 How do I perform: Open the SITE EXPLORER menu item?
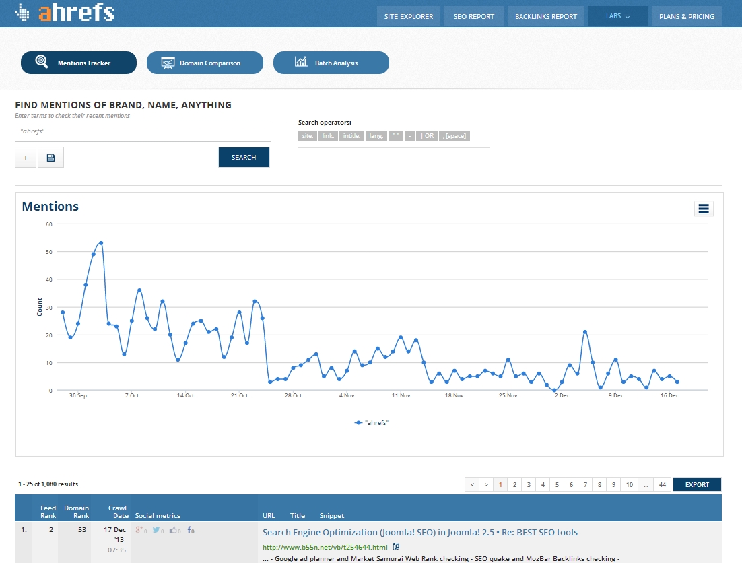click(x=409, y=16)
